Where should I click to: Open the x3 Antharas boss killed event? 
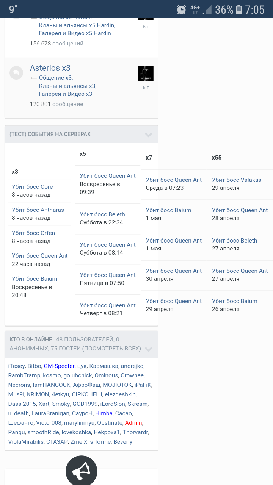[x=38, y=210]
